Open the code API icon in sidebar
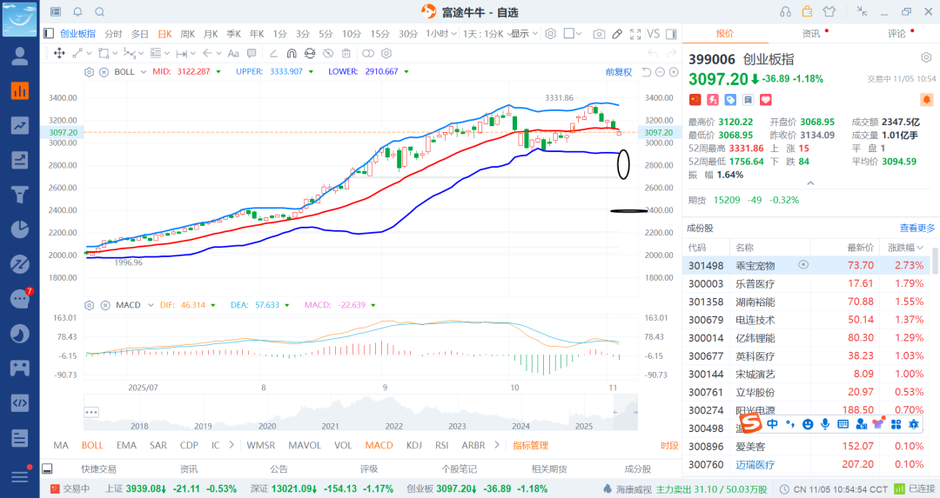The height and width of the screenshot is (498, 940). (20, 402)
